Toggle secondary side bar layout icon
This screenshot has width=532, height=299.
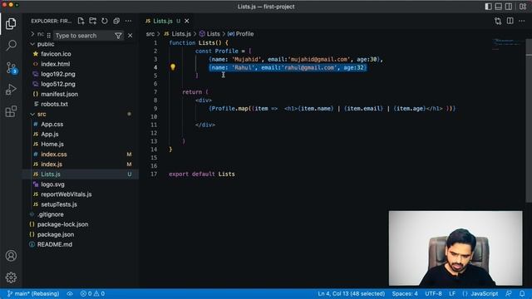click(x=509, y=7)
